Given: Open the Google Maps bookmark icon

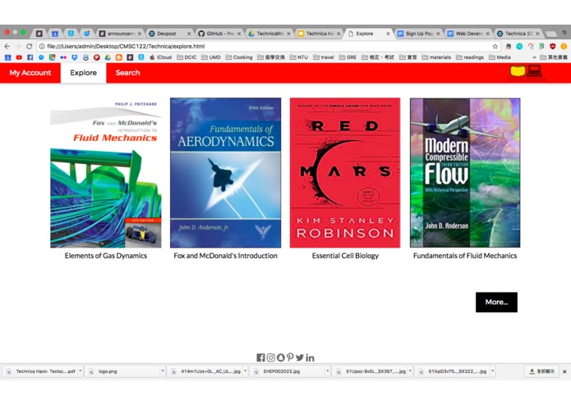Looking at the screenshot, I should click(52, 57).
